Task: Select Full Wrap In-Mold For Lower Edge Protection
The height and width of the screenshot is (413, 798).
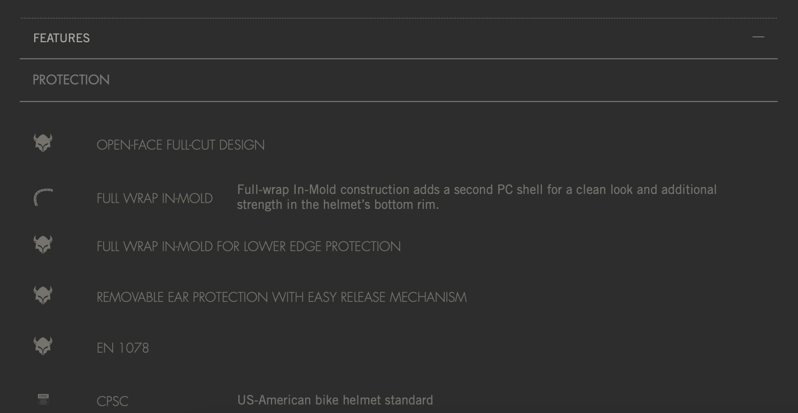Action: (x=249, y=247)
